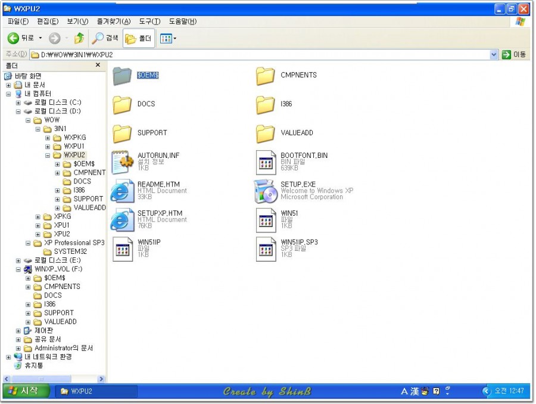Select the $OEM$ folder icon in file pane
This screenshot has width=536, height=404.
point(122,75)
